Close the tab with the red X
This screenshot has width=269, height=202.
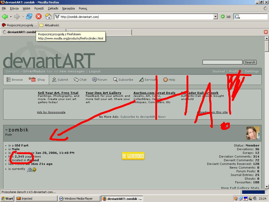[x=266, y=32]
